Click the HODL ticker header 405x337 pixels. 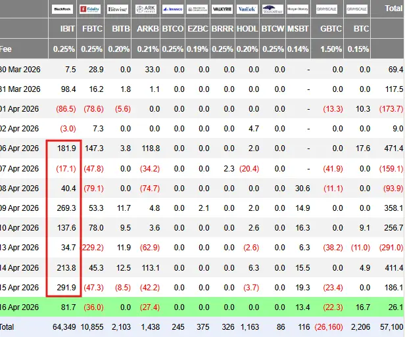(x=247, y=29)
